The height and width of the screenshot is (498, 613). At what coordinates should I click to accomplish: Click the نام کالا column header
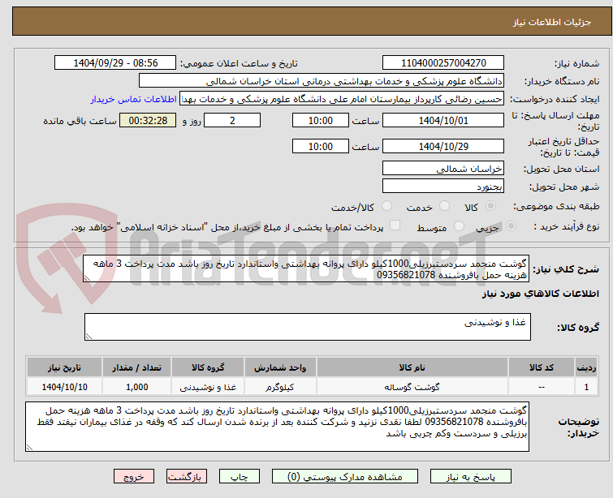(412, 367)
